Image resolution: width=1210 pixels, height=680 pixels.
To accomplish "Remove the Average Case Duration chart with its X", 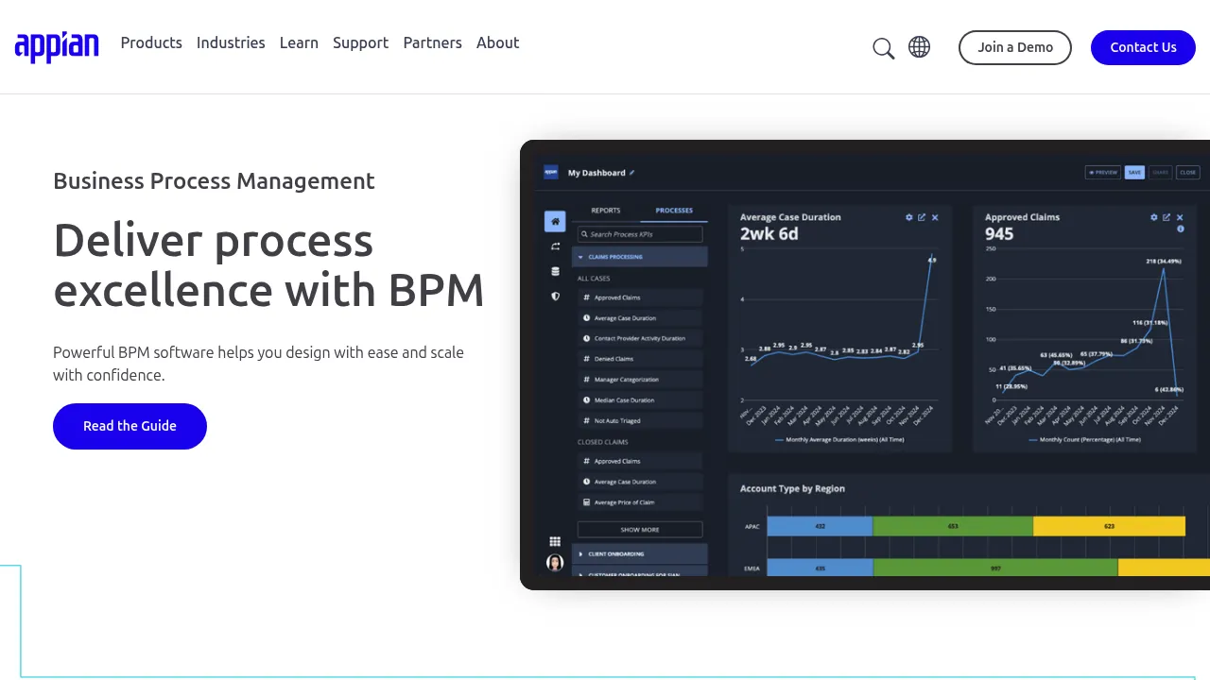I will click(x=935, y=217).
